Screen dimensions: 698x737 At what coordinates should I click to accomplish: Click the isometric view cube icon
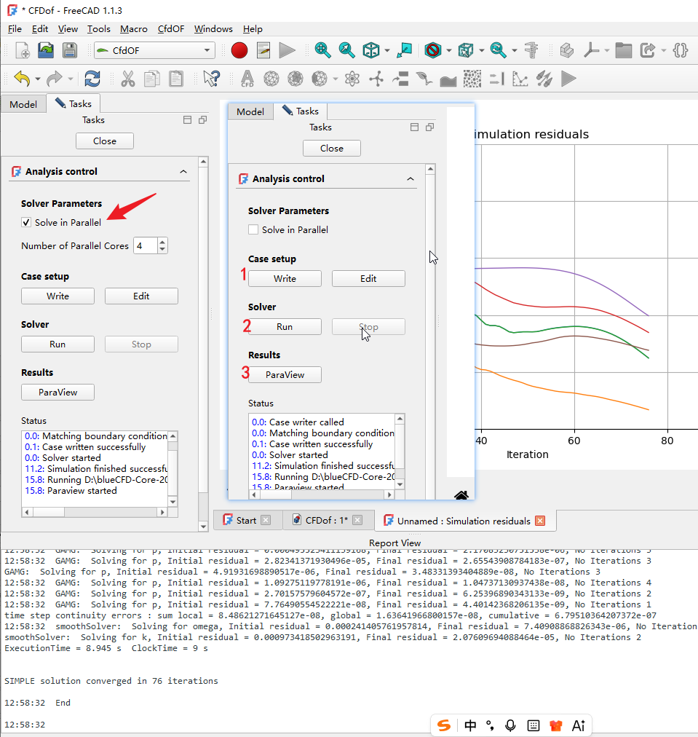point(371,50)
